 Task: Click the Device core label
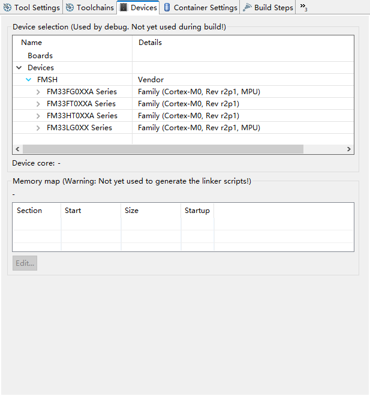click(x=36, y=163)
